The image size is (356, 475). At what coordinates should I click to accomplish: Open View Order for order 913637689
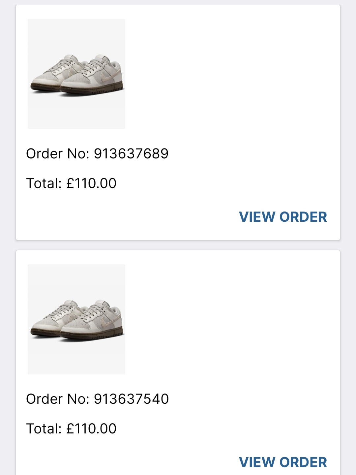(x=283, y=217)
